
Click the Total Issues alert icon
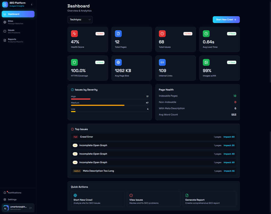(162, 33)
